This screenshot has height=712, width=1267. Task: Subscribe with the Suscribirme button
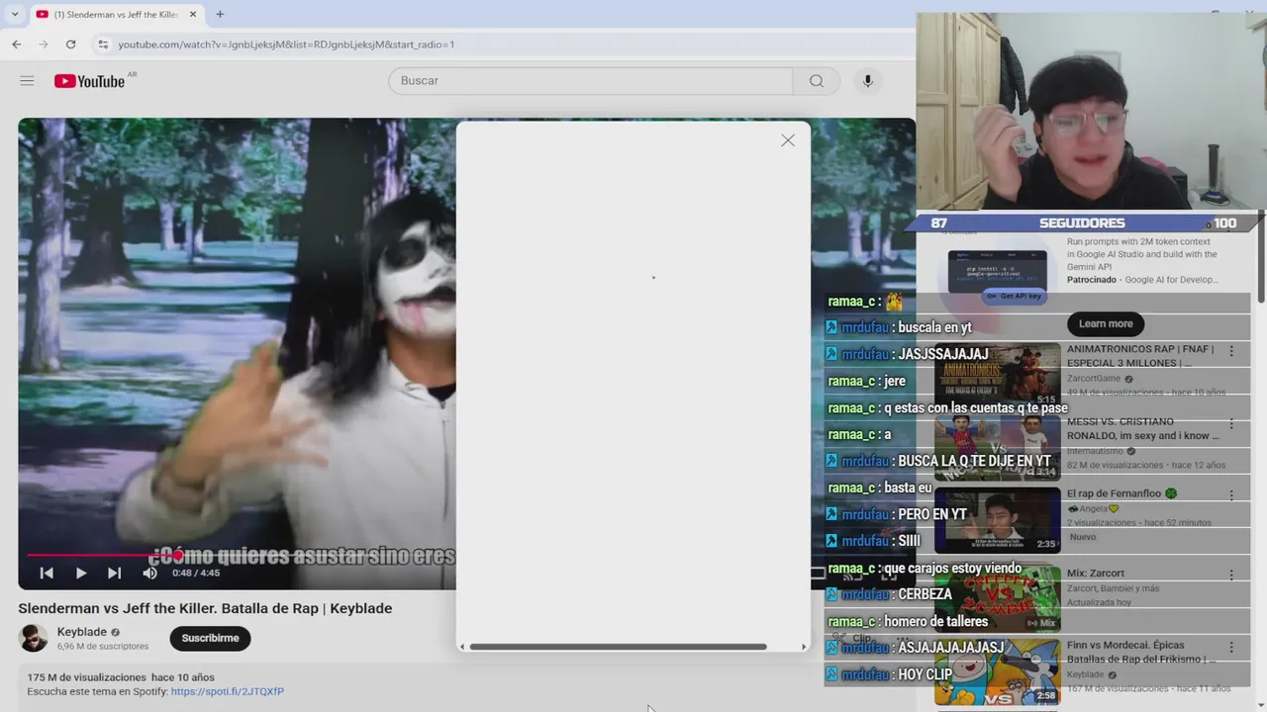(x=210, y=638)
